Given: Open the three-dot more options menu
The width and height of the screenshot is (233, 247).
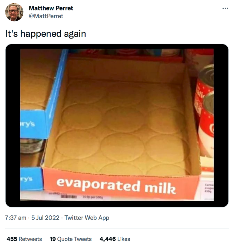Looking at the screenshot, I should tap(225, 8).
